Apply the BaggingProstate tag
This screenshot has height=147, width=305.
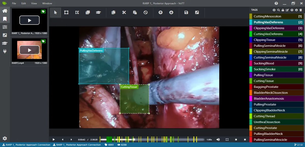click(276, 87)
